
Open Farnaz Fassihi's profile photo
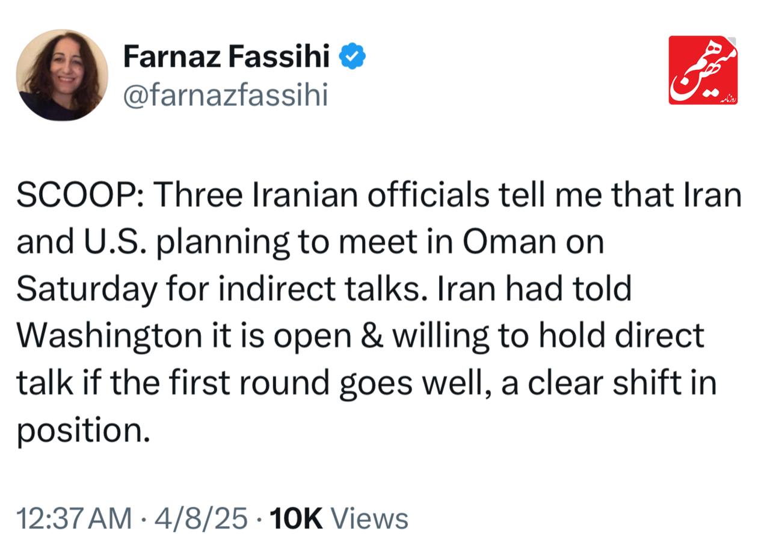(x=62, y=75)
